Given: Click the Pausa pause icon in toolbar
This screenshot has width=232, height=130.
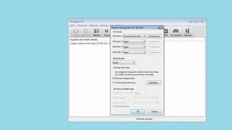Looking at the screenshot, I should click(x=107, y=32).
